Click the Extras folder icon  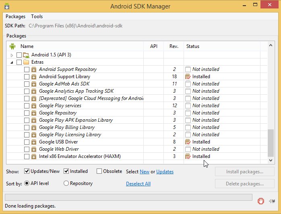(26, 62)
